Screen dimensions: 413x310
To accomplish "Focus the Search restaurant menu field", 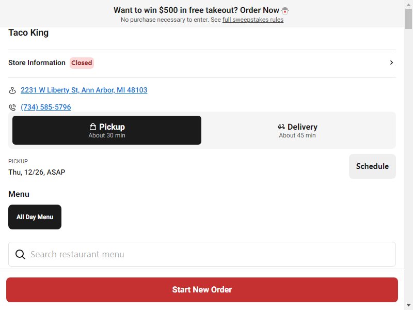I will (x=202, y=254).
